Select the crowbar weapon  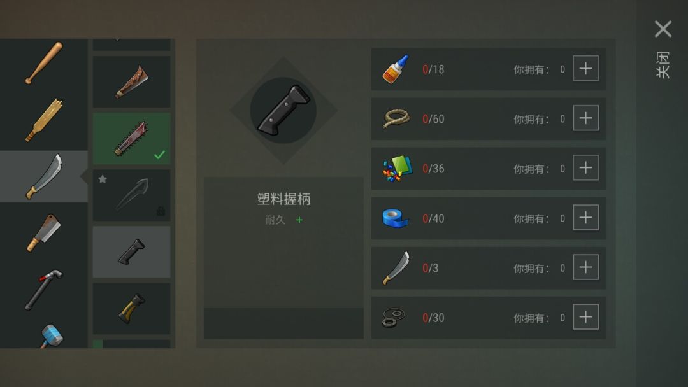tap(44, 289)
